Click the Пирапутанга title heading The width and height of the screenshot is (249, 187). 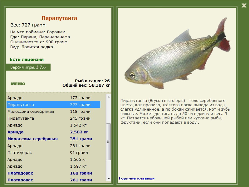pos(59,18)
